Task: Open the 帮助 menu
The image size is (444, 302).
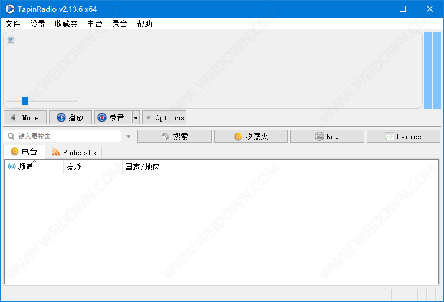Action: pos(144,24)
